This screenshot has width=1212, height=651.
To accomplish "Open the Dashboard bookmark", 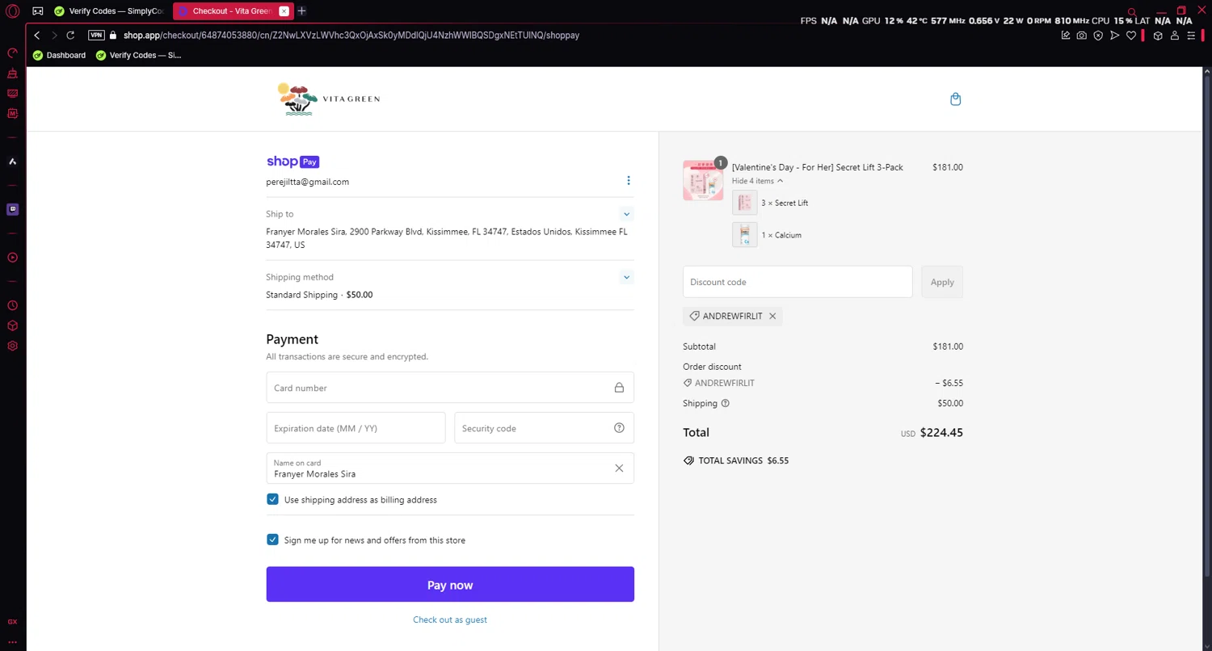I will tap(60, 55).
